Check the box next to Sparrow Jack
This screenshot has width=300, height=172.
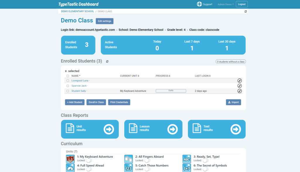tap(68, 86)
